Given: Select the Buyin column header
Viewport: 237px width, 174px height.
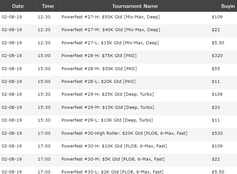Looking at the screenshot, I should 224,6.
